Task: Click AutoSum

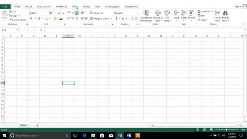Action: (x=204, y=12)
